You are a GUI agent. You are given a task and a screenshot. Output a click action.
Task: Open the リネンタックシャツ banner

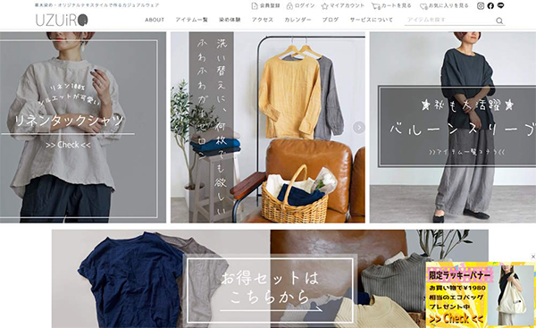tap(83, 127)
